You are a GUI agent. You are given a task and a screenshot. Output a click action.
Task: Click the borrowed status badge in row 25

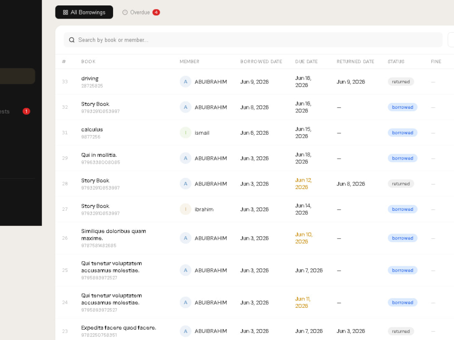402,270
